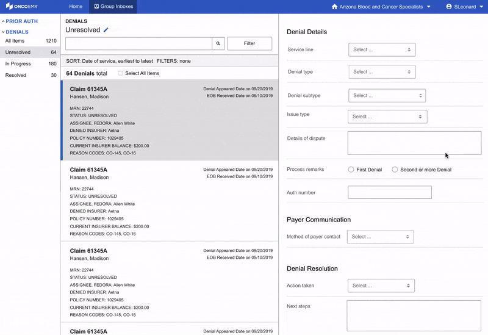The height and width of the screenshot is (335, 488).
Task: Click into the Details of dispute text area
Action: point(415,143)
